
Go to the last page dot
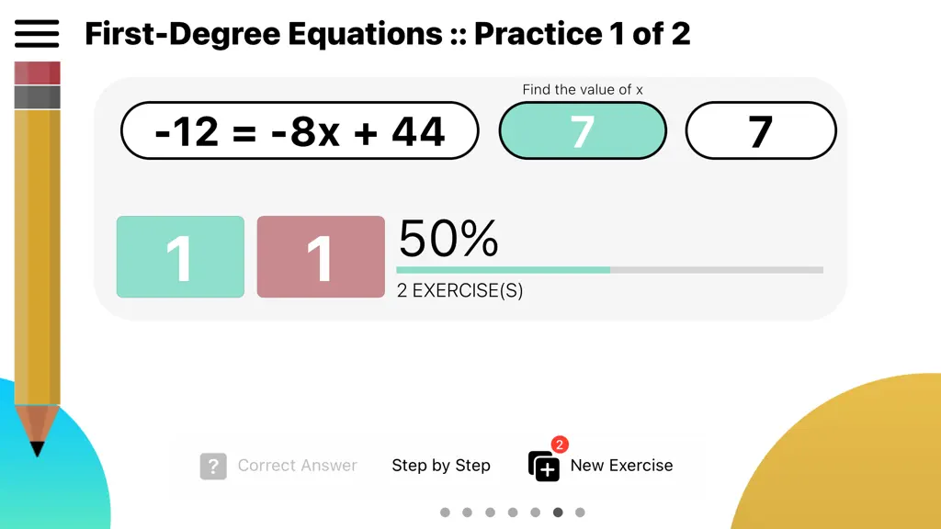[580, 512]
